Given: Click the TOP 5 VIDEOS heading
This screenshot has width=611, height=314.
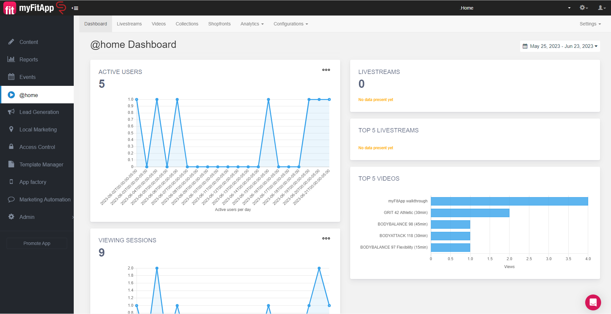Looking at the screenshot, I should click(x=379, y=179).
